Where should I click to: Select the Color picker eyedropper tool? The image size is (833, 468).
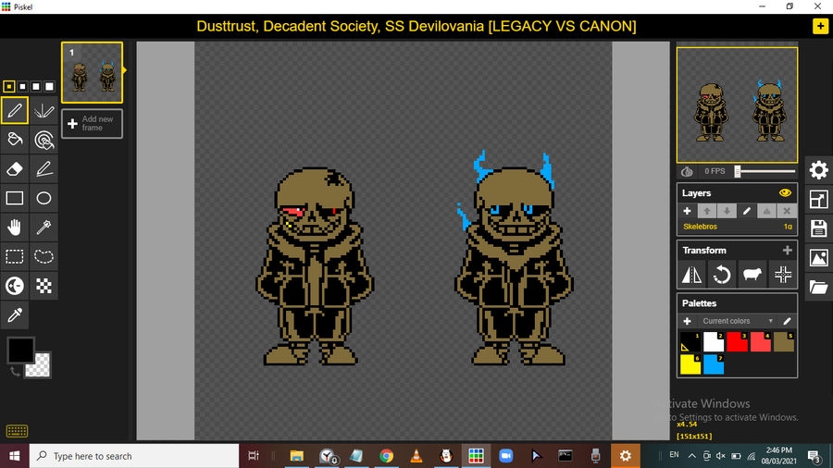(x=14, y=314)
